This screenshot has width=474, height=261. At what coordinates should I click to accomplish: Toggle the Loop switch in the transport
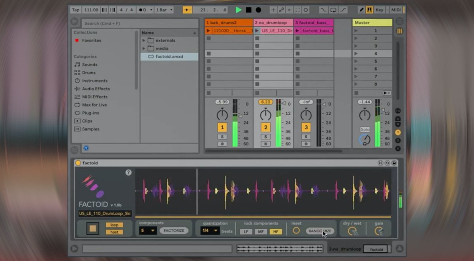[x=333, y=10]
